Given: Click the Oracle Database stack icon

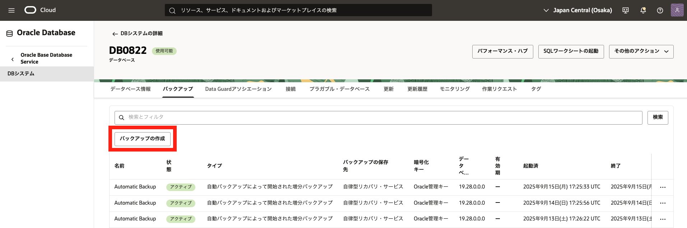Looking at the screenshot, I should click(x=10, y=33).
